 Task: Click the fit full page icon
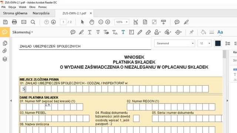(x=145, y=22)
